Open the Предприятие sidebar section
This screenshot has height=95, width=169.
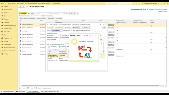7,44
